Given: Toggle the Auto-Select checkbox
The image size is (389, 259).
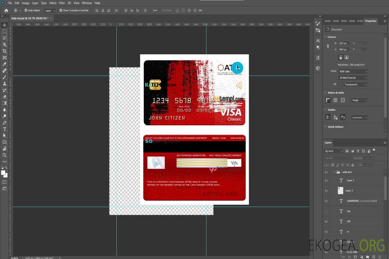Looking at the screenshot, I should pyautogui.click(x=26, y=10).
